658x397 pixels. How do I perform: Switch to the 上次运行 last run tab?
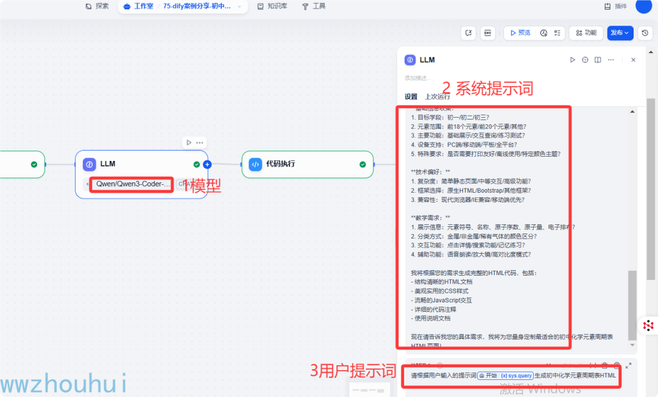pyautogui.click(x=437, y=96)
